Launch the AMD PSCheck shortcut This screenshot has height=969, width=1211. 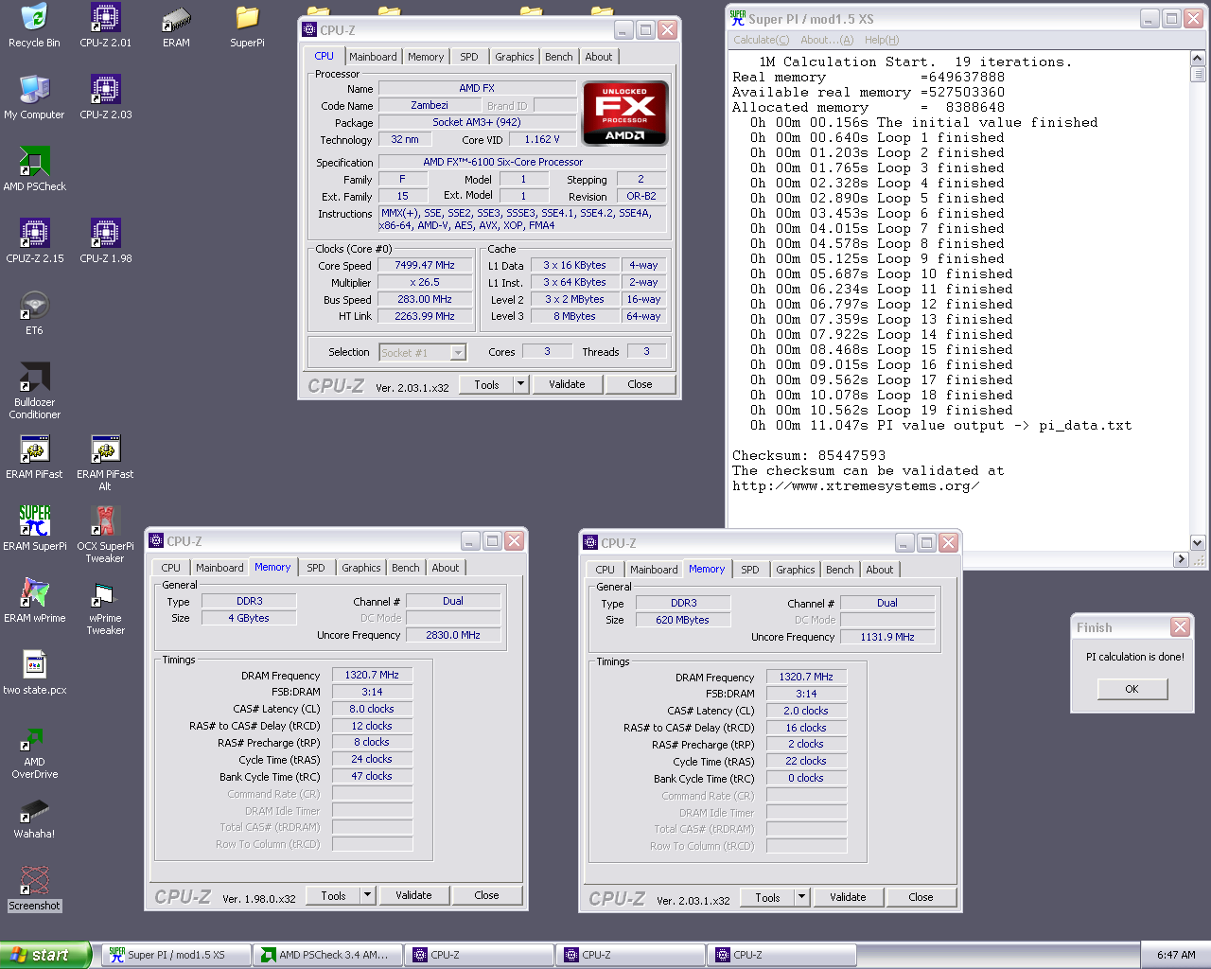click(34, 169)
